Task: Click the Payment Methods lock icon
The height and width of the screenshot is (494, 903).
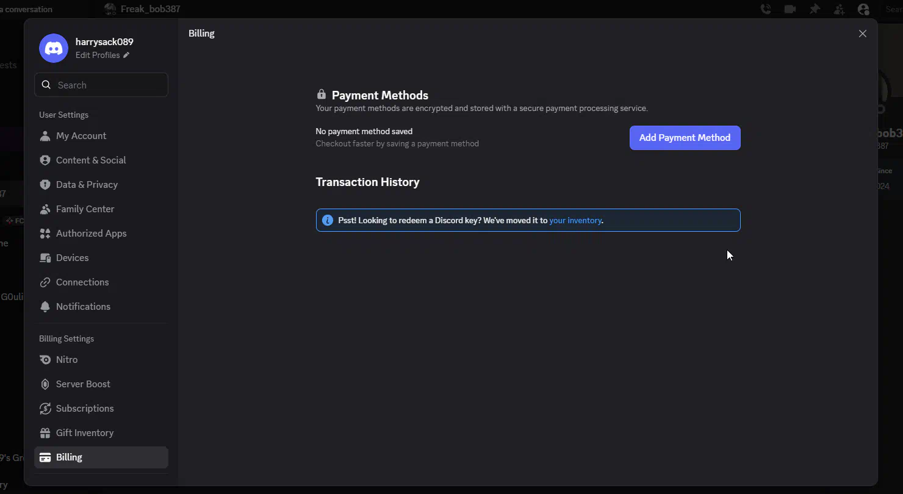Action: click(322, 95)
